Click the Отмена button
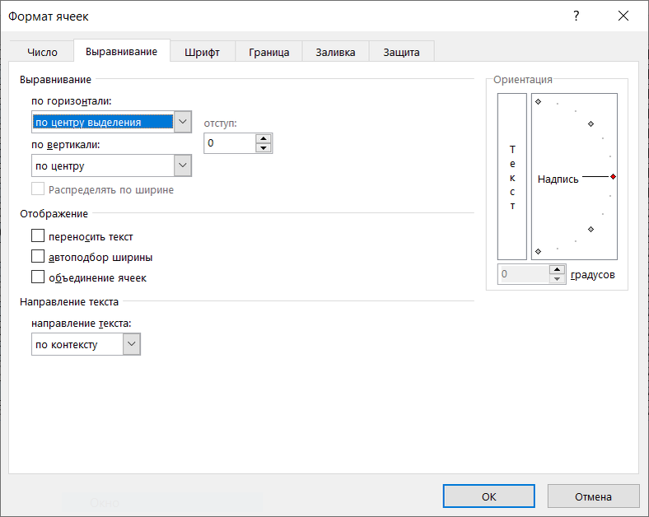The image size is (649, 517). click(593, 496)
